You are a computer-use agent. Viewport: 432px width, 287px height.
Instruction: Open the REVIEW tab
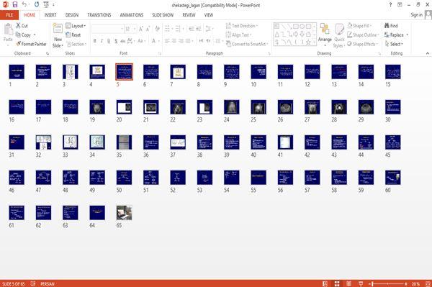[189, 15]
